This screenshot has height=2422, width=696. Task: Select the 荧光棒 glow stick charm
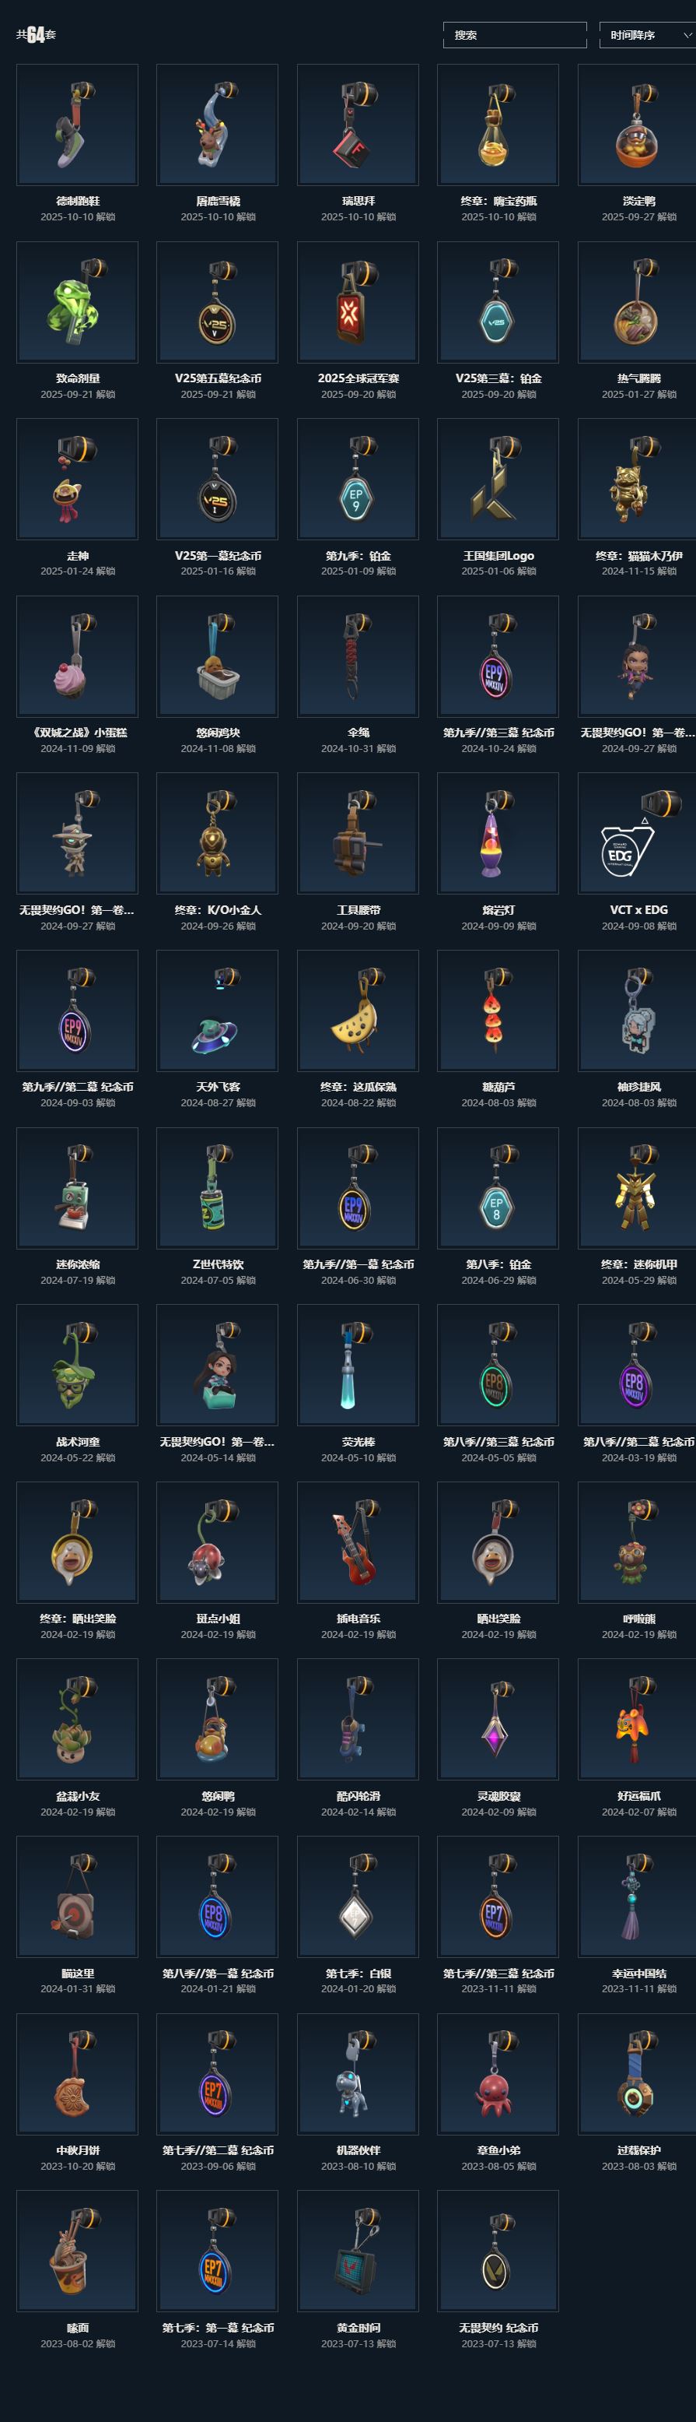tap(358, 1366)
